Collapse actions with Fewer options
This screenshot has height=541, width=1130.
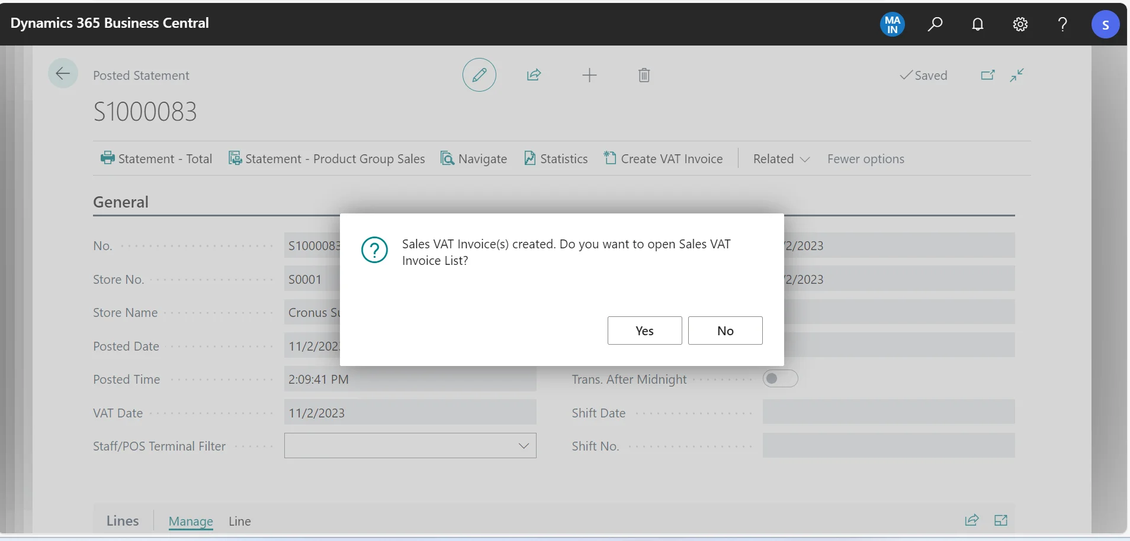pyautogui.click(x=865, y=158)
